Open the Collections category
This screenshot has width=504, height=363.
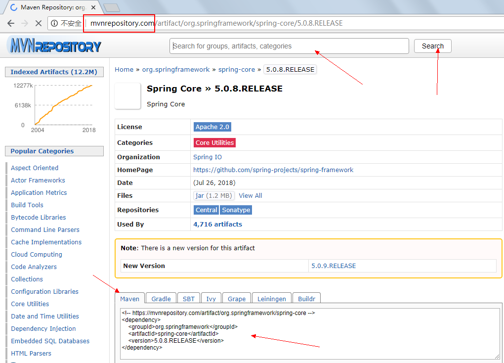click(x=27, y=279)
